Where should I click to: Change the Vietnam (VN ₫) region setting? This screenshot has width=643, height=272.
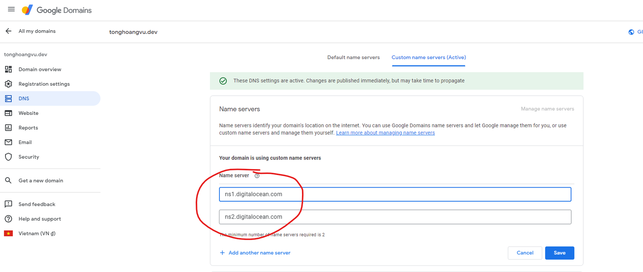pos(37,233)
